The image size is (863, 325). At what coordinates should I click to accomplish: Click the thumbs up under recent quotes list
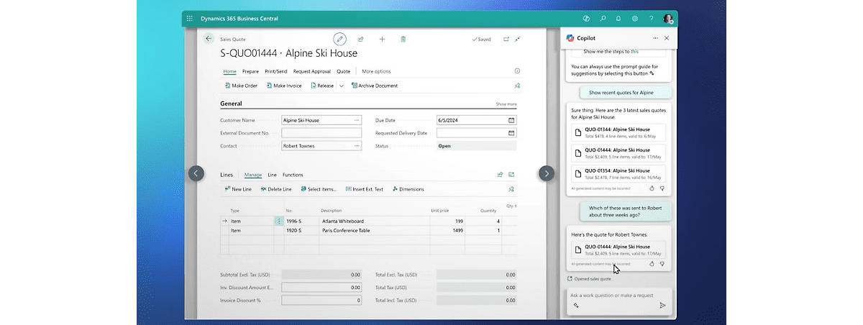652,188
